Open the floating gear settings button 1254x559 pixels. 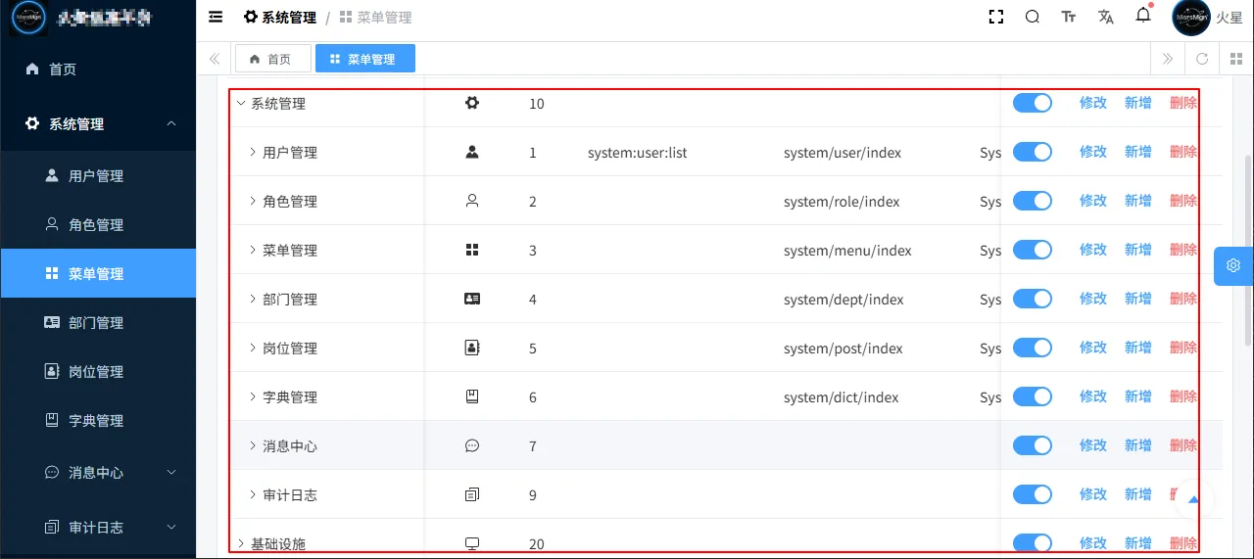(x=1233, y=265)
